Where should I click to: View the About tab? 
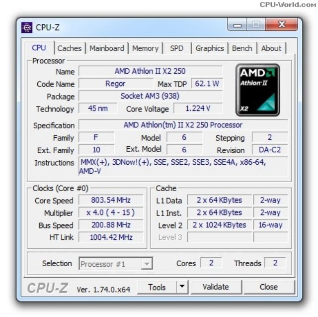click(271, 48)
